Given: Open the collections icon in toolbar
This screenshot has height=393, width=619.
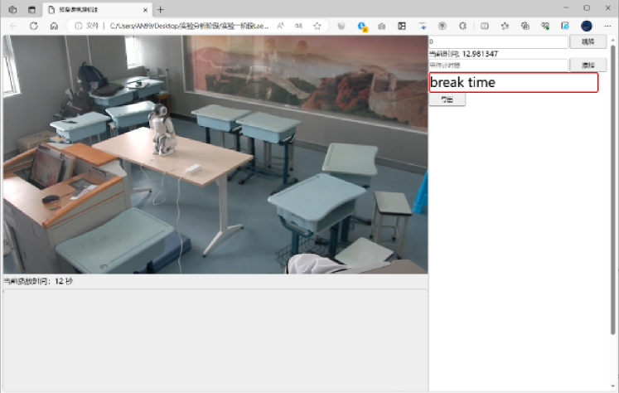Looking at the screenshot, I should [x=524, y=26].
